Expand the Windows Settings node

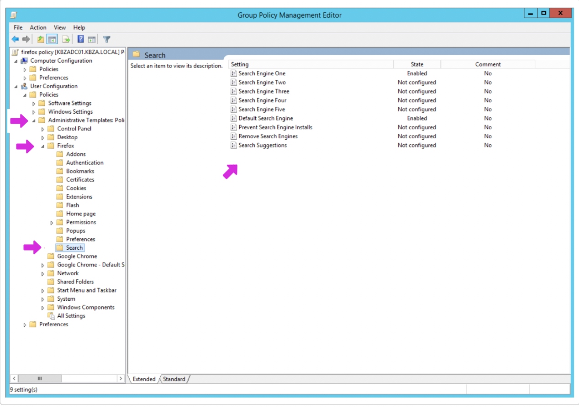pyautogui.click(x=34, y=112)
